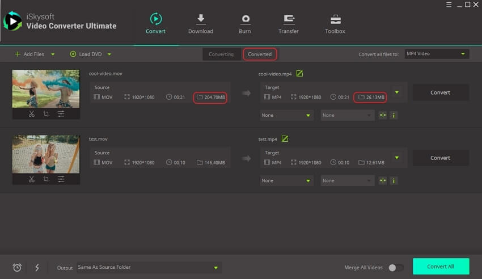Click the split icon in test.mp4 target row

pos(383,180)
